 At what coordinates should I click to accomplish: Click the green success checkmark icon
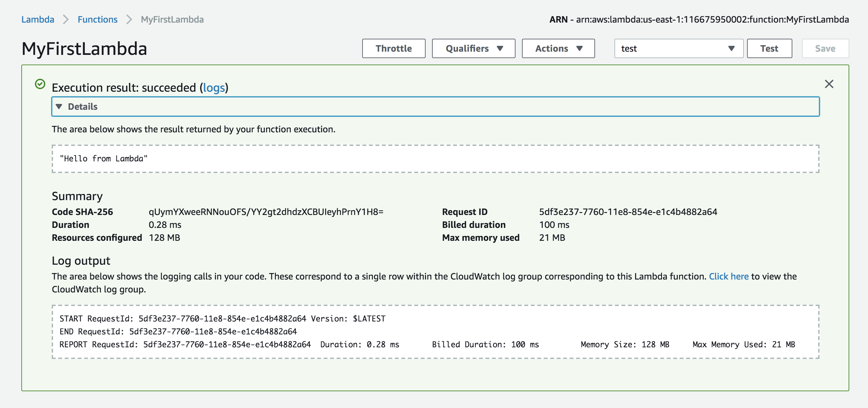click(40, 84)
